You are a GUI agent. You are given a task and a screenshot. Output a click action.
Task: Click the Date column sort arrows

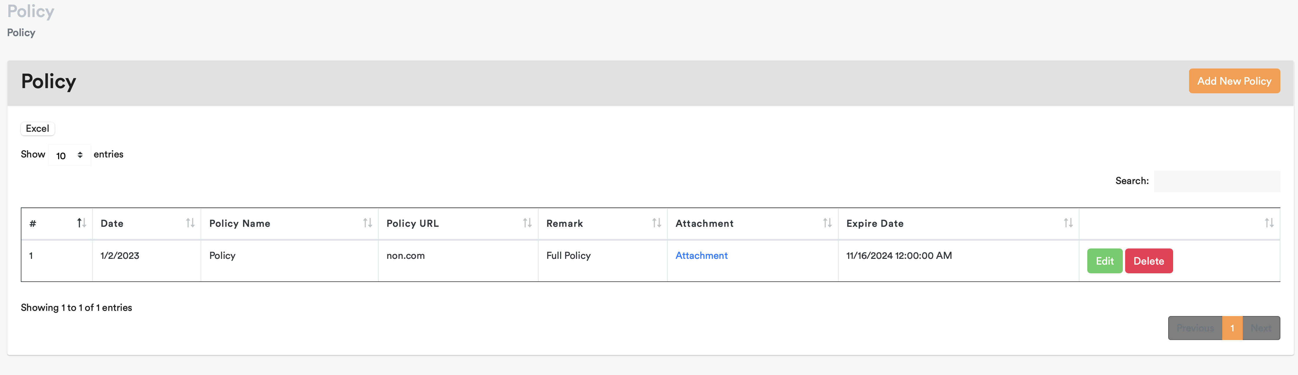[190, 223]
